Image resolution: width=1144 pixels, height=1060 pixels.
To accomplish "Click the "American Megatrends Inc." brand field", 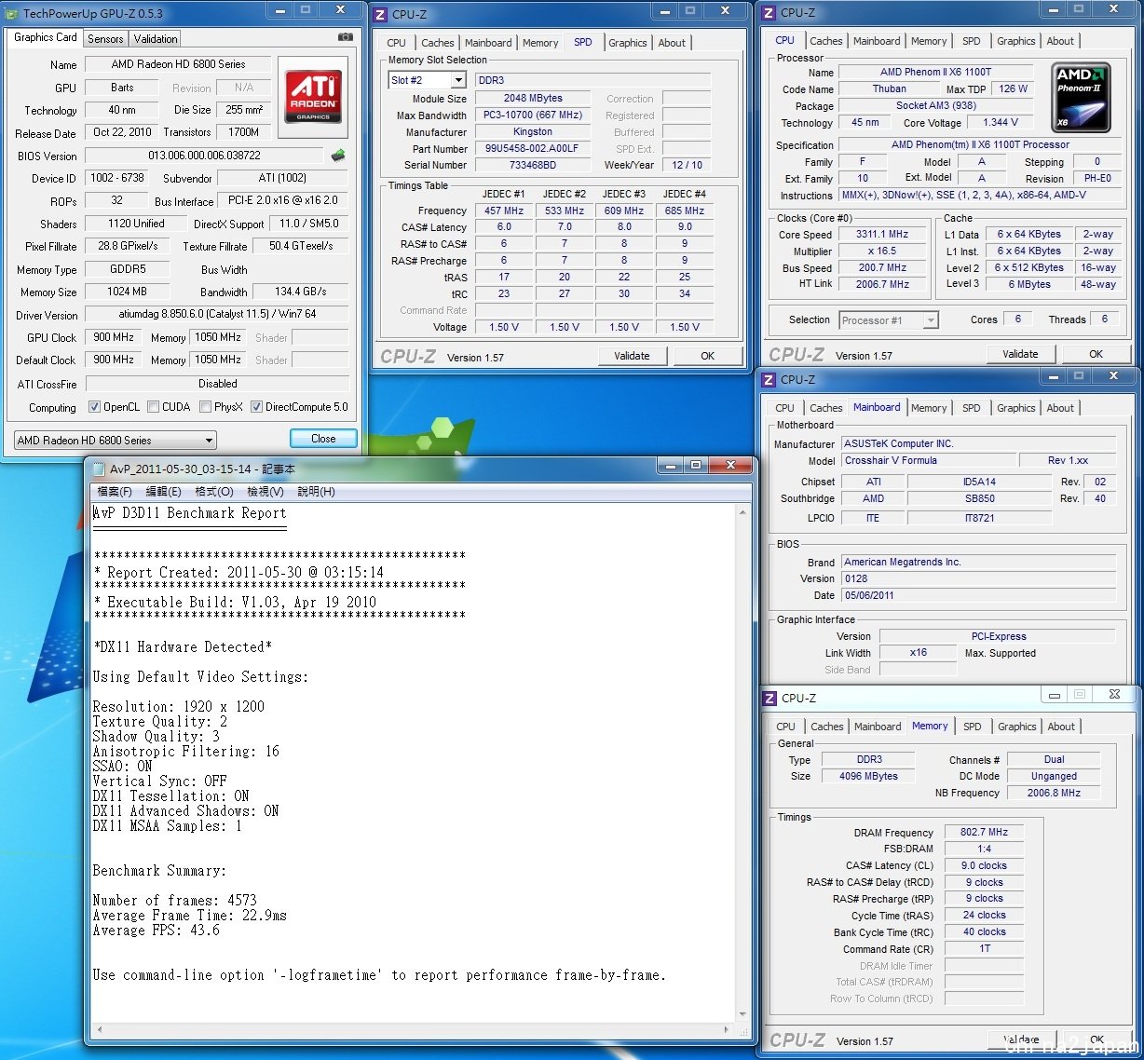I will click(979, 563).
